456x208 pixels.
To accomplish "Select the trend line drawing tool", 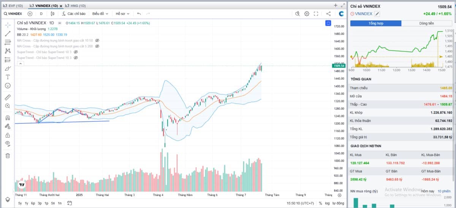I will tap(8, 33).
